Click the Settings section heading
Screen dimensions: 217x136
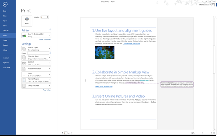26,44
